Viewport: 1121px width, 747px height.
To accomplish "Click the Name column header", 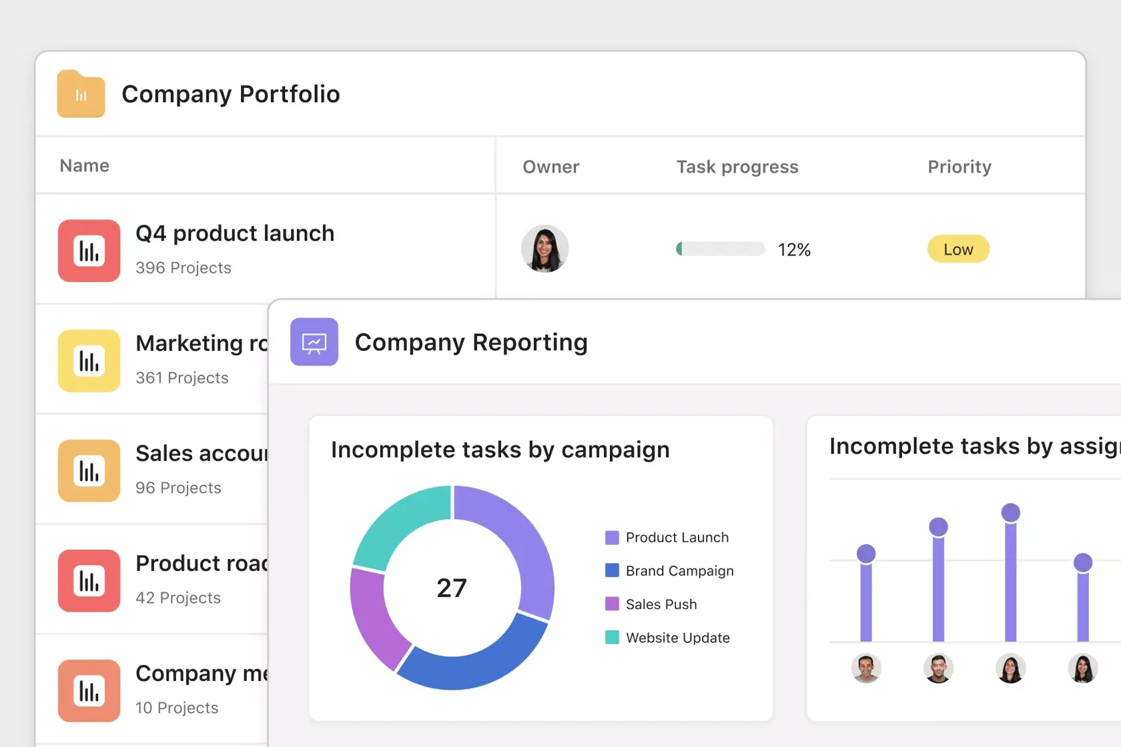I will tap(83, 165).
